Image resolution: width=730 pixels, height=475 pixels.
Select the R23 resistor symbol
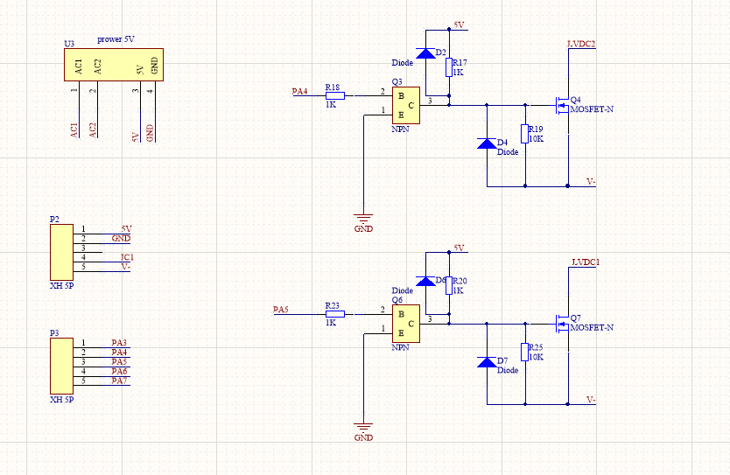pos(333,313)
